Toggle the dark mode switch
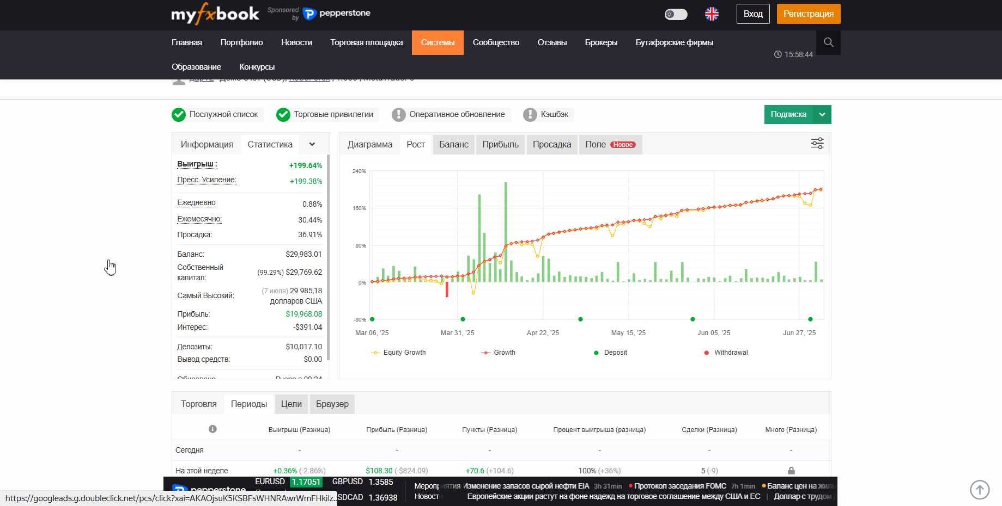This screenshot has height=506, width=1002. (x=676, y=14)
